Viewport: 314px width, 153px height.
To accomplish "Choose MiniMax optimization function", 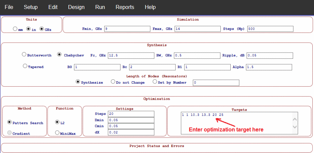I will (57, 133).
